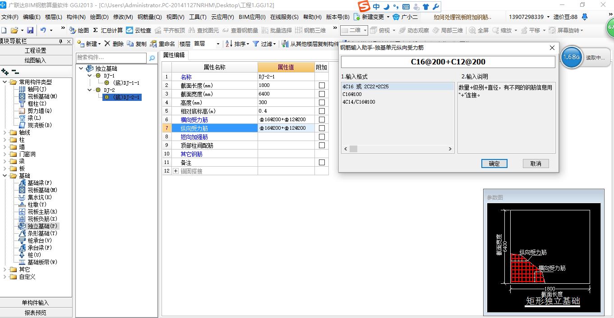Open 如何处理筏板附加钢筋 help link
The height and width of the screenshot is (318, 614).
click(x=462, y=17)
